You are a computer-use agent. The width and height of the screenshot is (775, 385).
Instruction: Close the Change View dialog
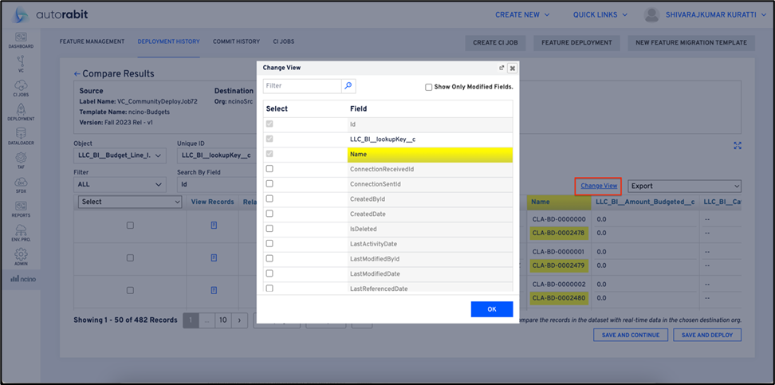coord(512,69)
